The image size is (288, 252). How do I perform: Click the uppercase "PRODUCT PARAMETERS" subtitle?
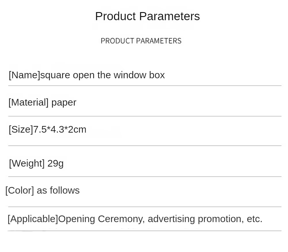(x=141, y=41)
